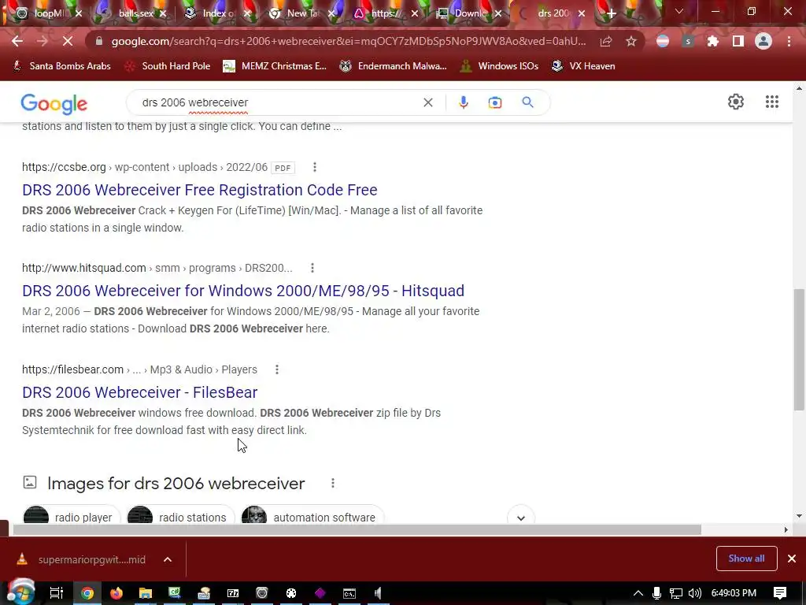
Task: Open the notification center icon
Action: (780, 593)
